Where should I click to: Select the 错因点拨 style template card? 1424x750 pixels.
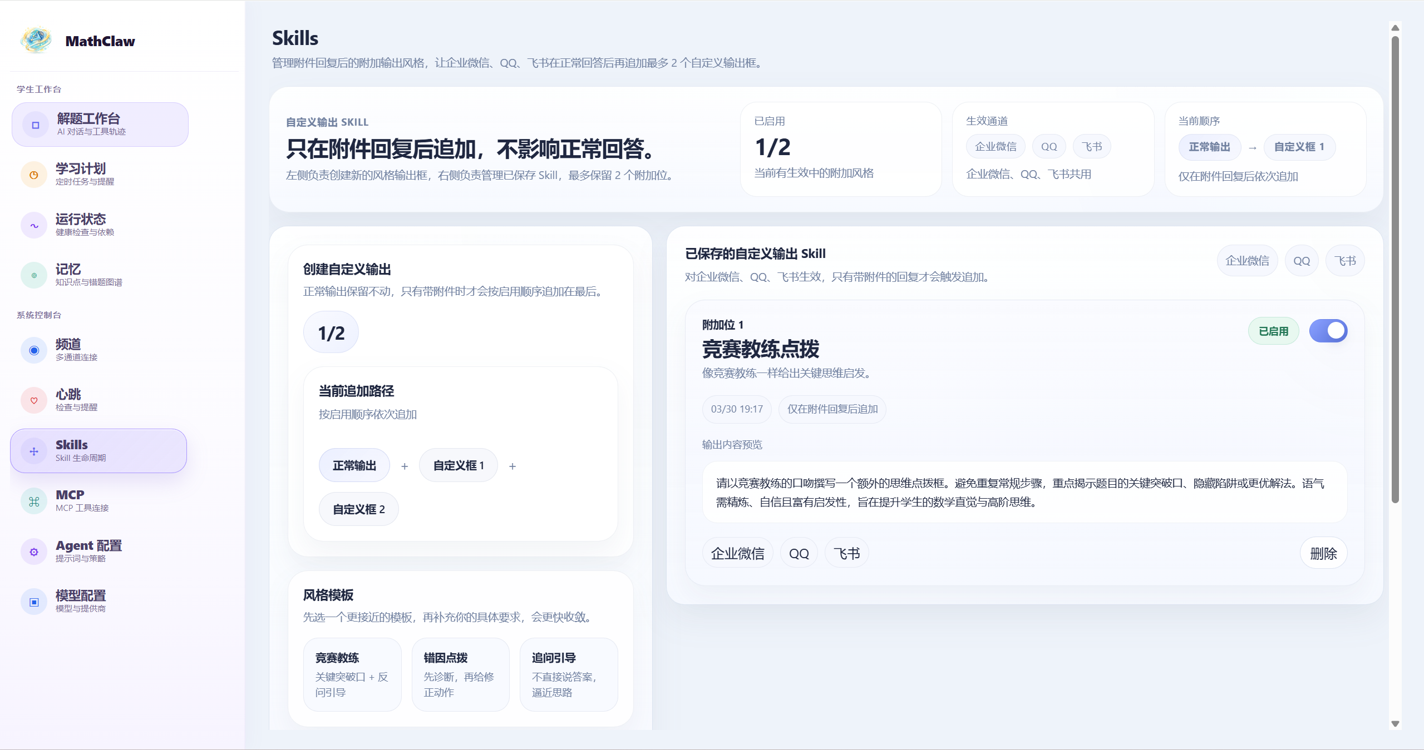460,674
